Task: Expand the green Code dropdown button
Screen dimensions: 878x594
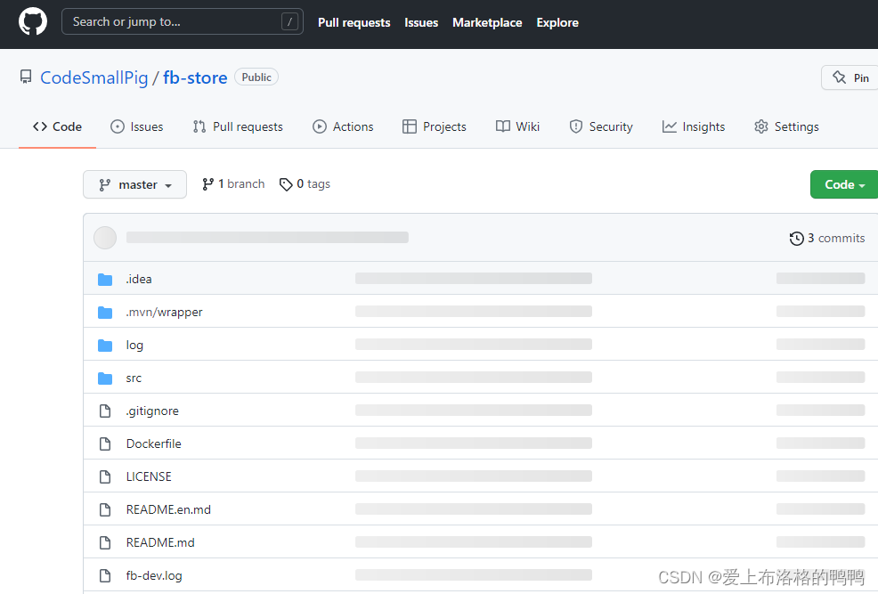Action: [844, 184]
